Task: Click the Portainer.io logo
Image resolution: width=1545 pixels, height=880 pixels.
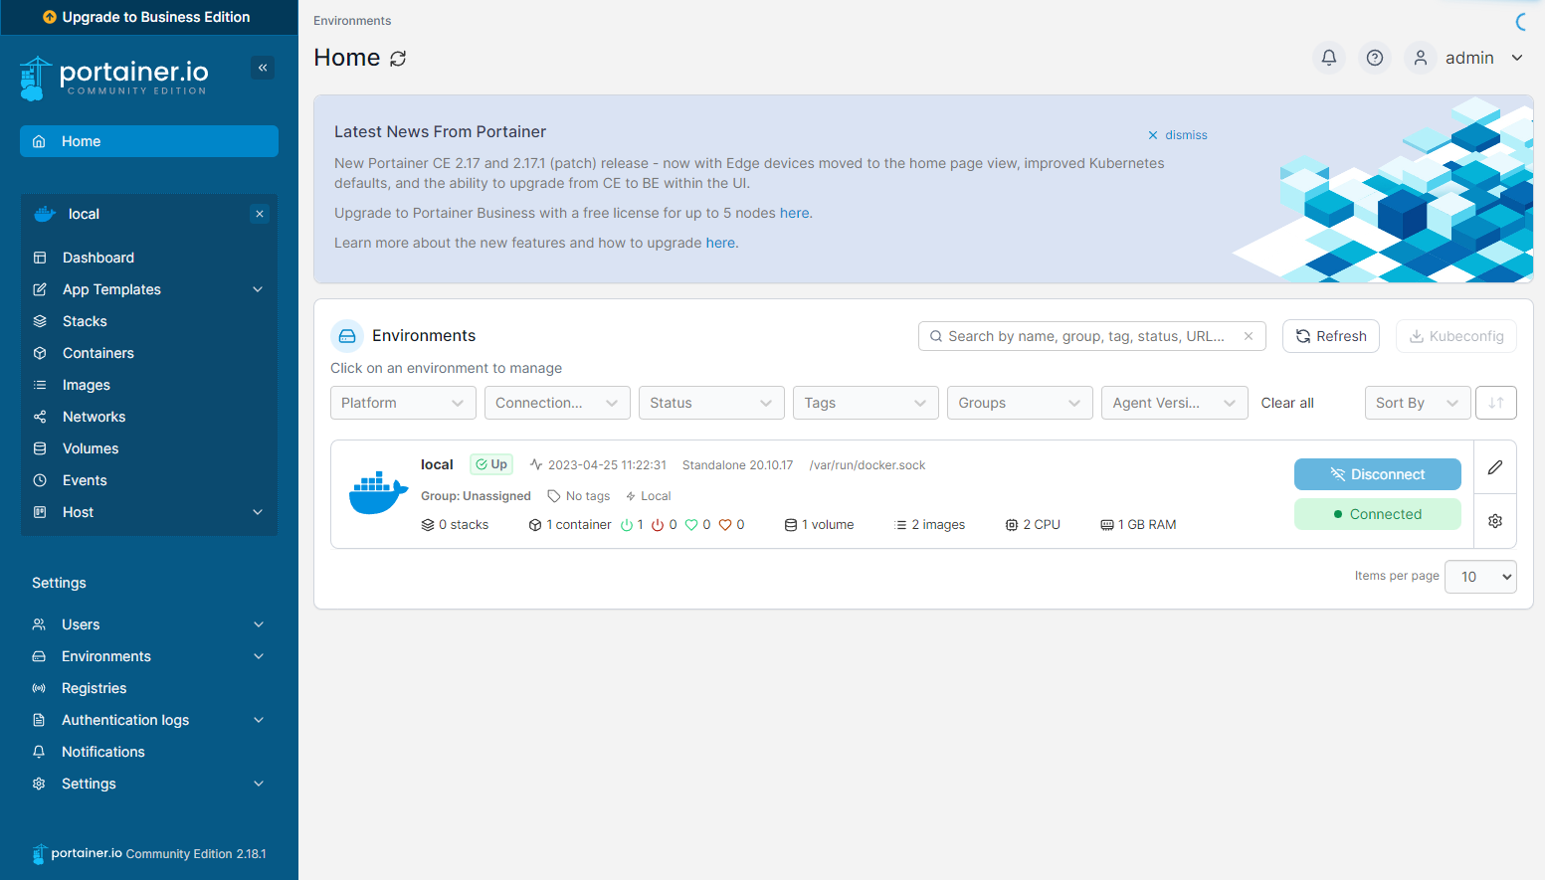Action: [x=114, y=78]
